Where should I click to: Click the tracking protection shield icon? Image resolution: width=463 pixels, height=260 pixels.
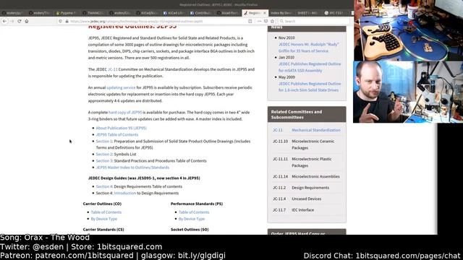[x=61, y=21]
